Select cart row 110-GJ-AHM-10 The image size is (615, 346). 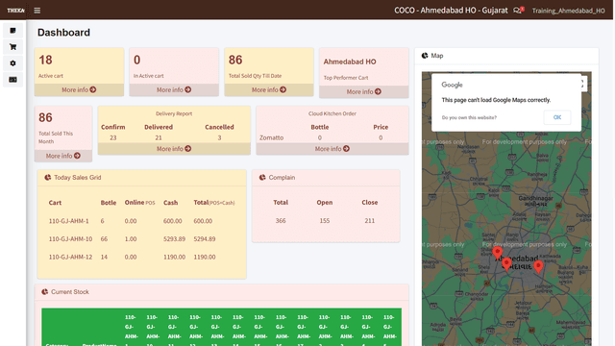[141, 239]
